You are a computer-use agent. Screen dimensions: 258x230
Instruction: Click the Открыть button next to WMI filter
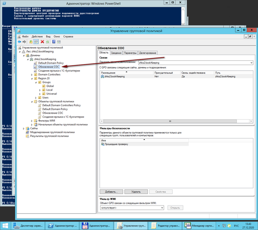coord(175,208)
